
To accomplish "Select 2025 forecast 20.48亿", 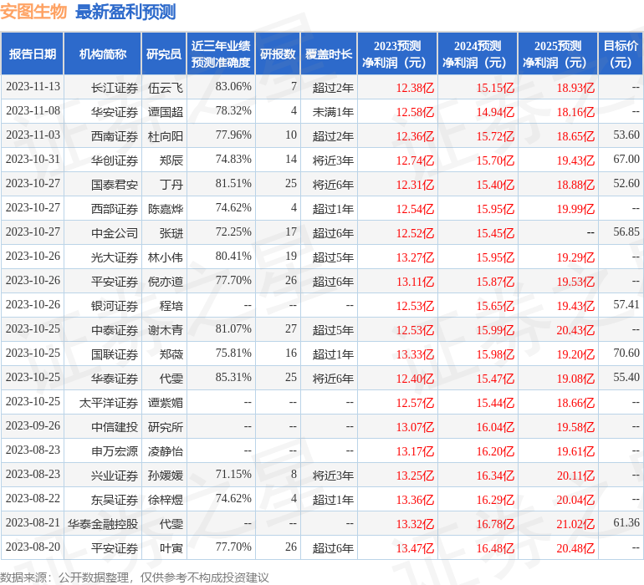I will 575,547.
